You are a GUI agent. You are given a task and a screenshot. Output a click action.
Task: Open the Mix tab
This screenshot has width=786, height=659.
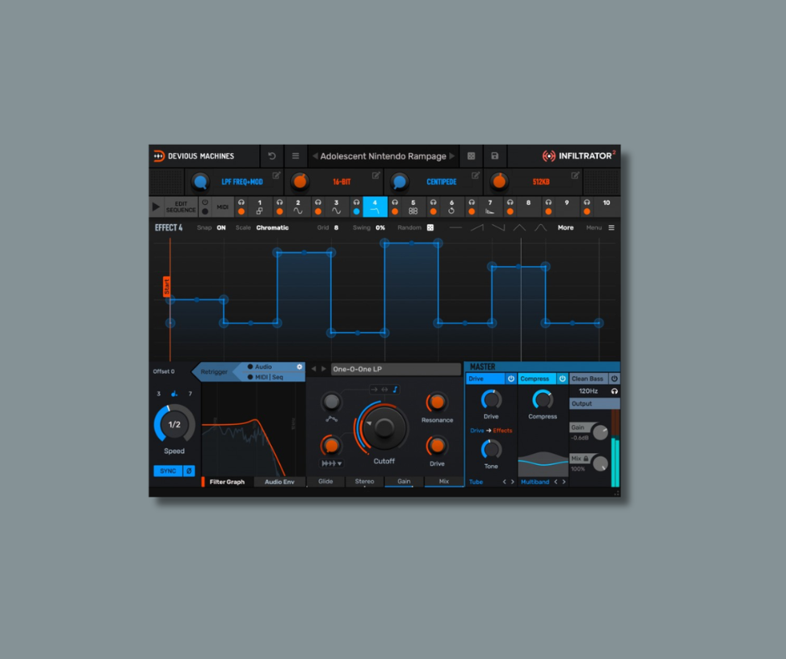444,482
